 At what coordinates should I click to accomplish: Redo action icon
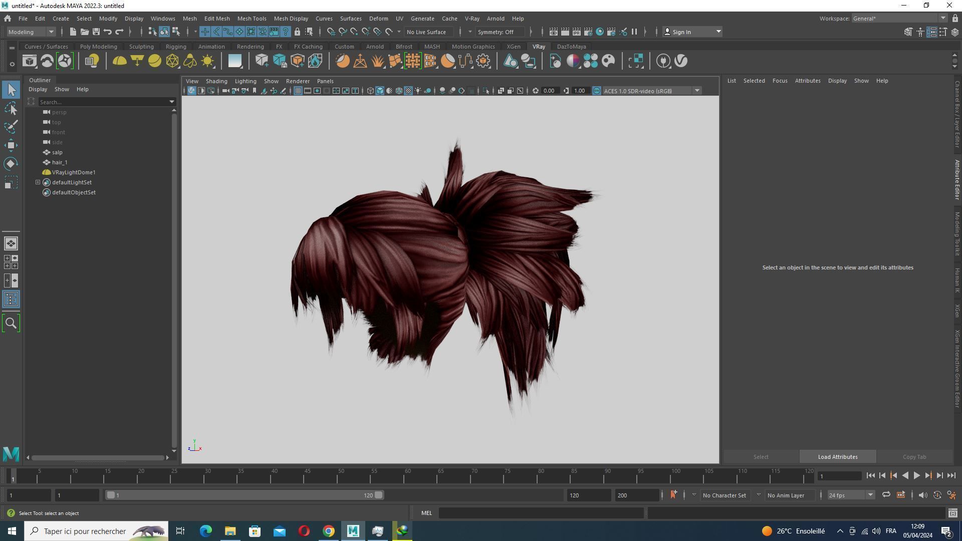[x=119, y=32]
